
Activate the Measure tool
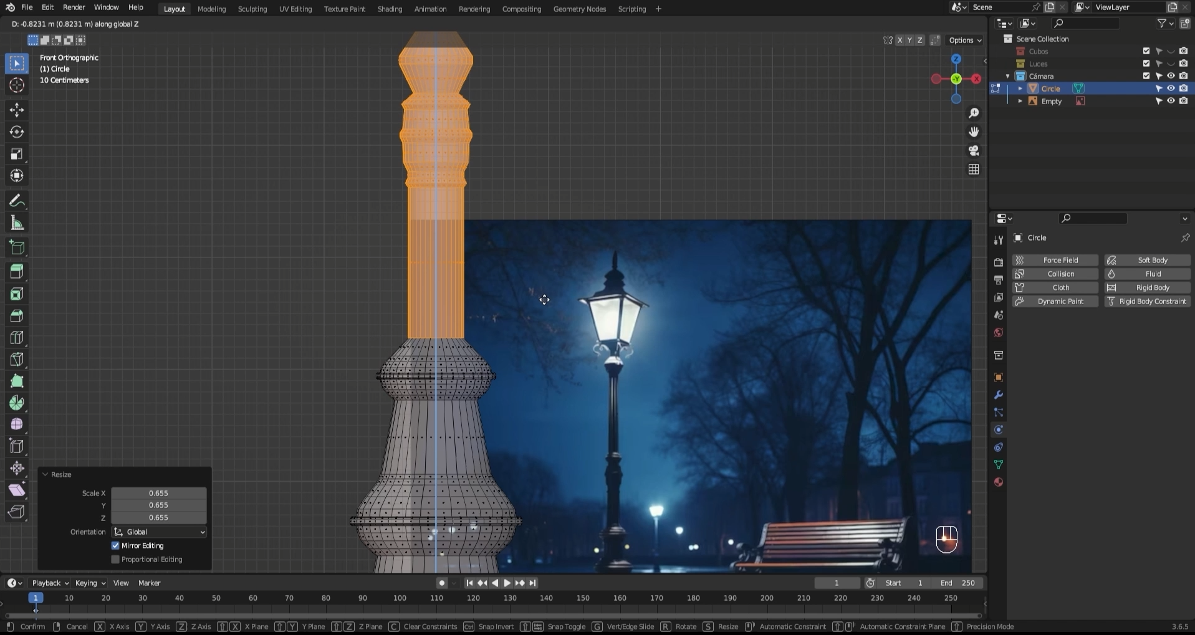point(17,223)
